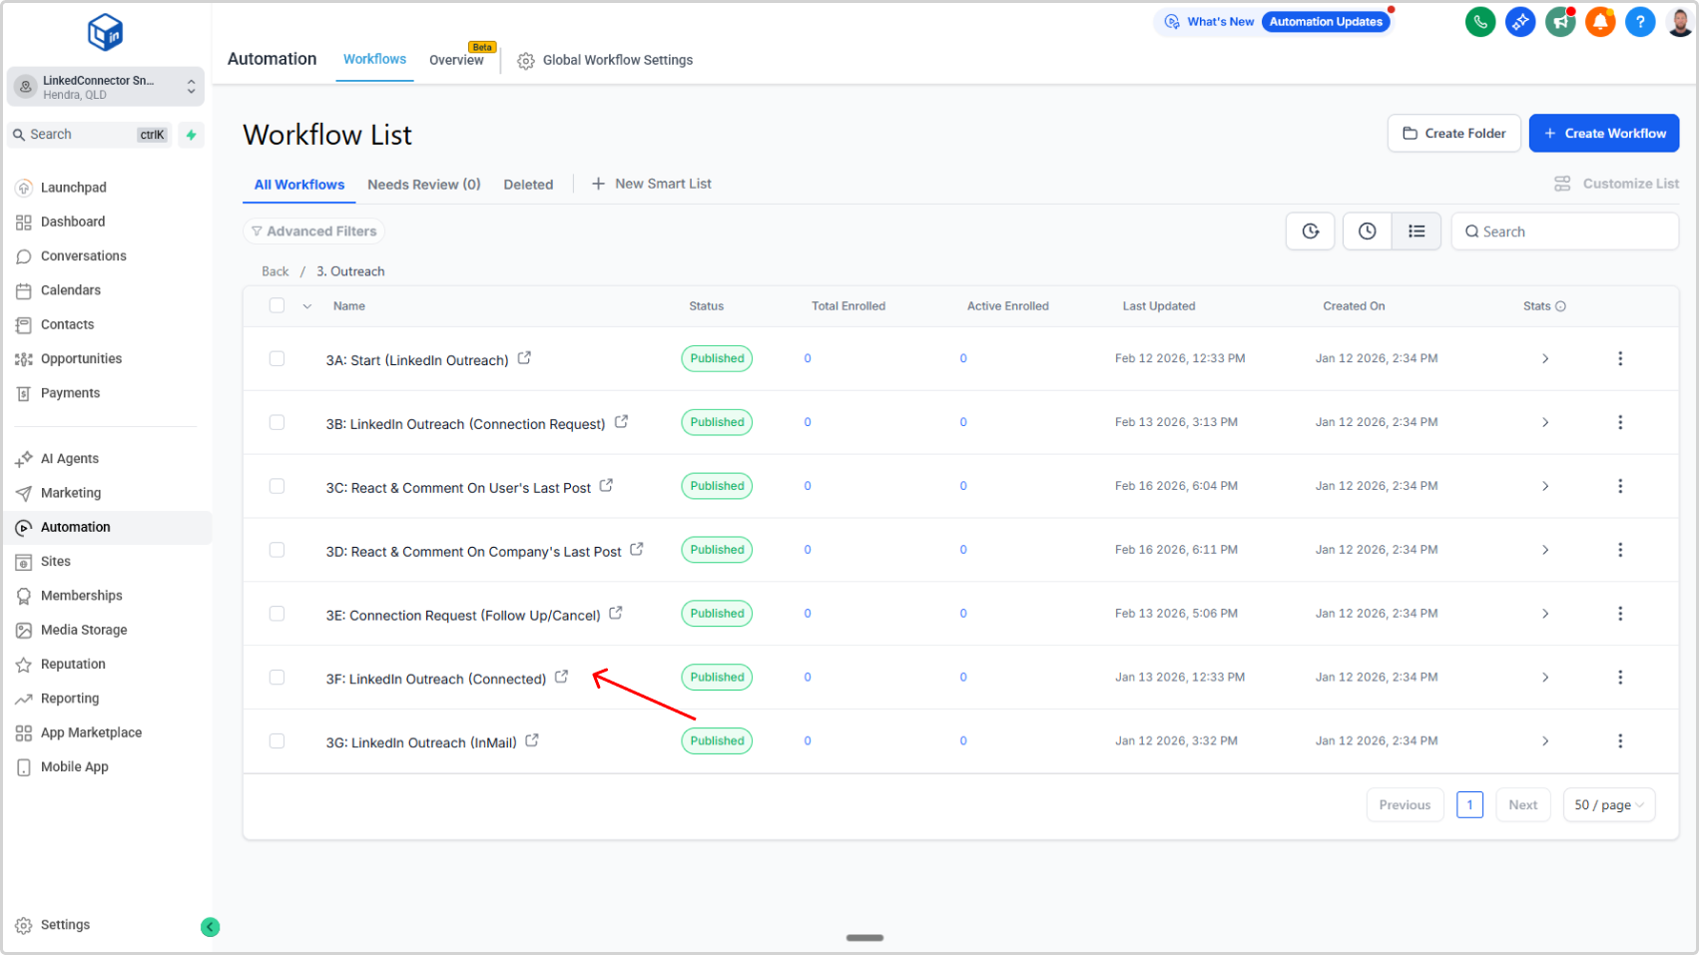Click the Create Workflow button
Viewport: 1699px width, 955px height.
point(1603,134)
